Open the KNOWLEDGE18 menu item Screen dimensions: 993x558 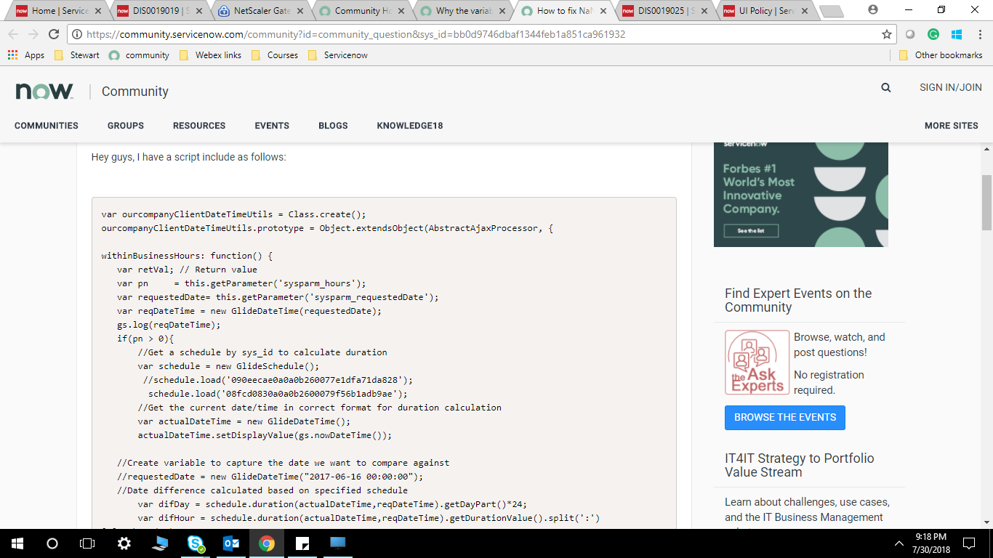tap(410, 126)
